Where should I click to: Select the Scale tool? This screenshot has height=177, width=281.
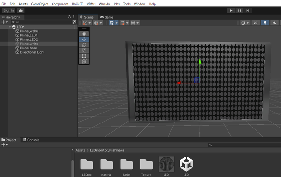[84, 50]
